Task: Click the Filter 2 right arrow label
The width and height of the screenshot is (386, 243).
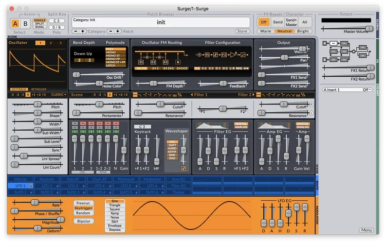Action: click(x=246, y=95)
